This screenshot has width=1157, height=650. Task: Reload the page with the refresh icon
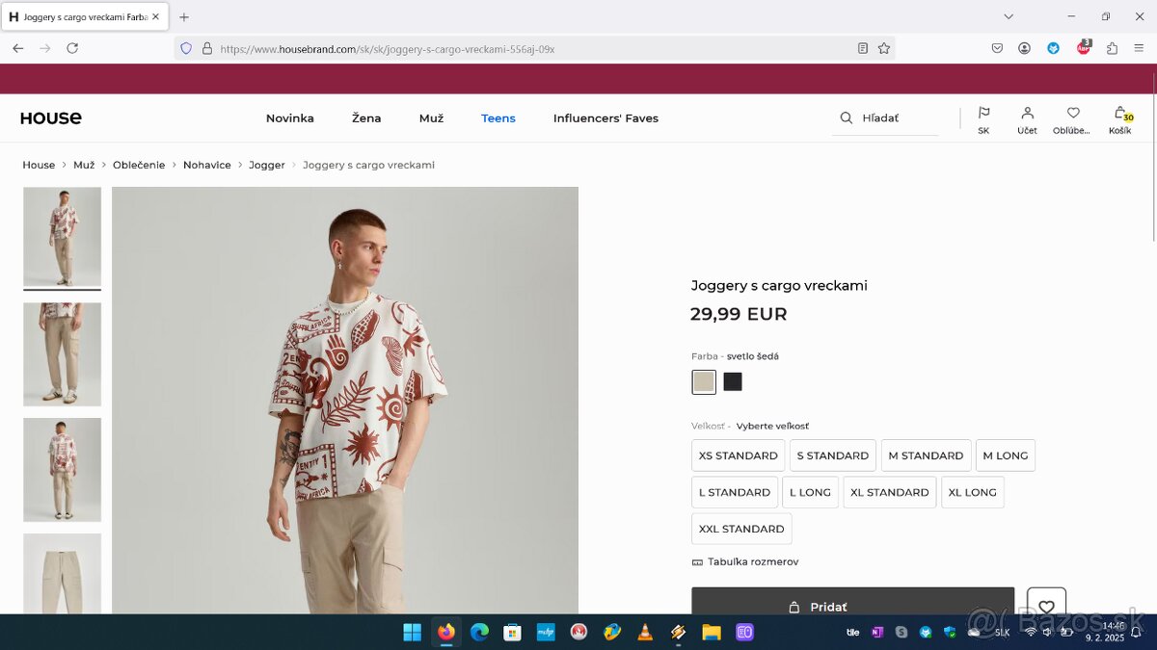pyautogui.click(x=72, y=48)
